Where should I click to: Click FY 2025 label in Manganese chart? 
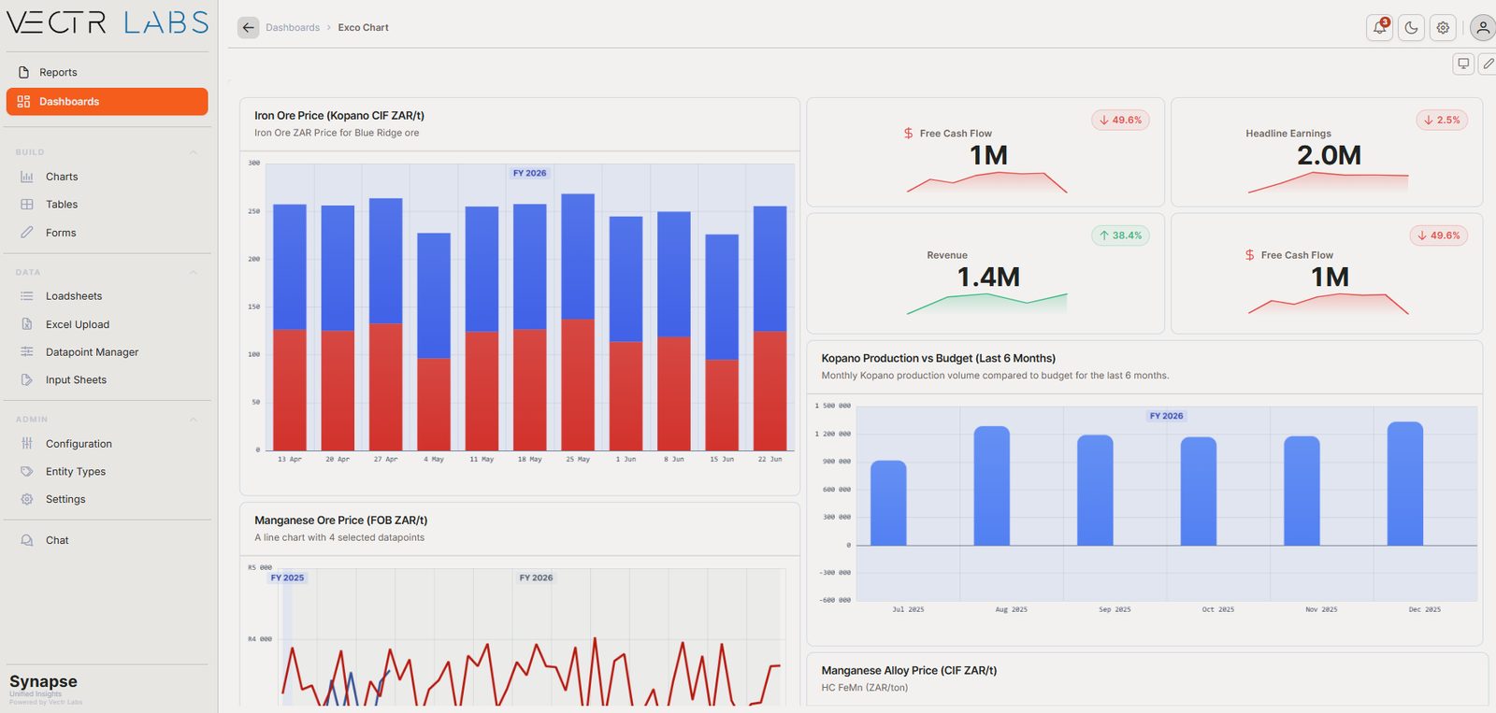287,578
